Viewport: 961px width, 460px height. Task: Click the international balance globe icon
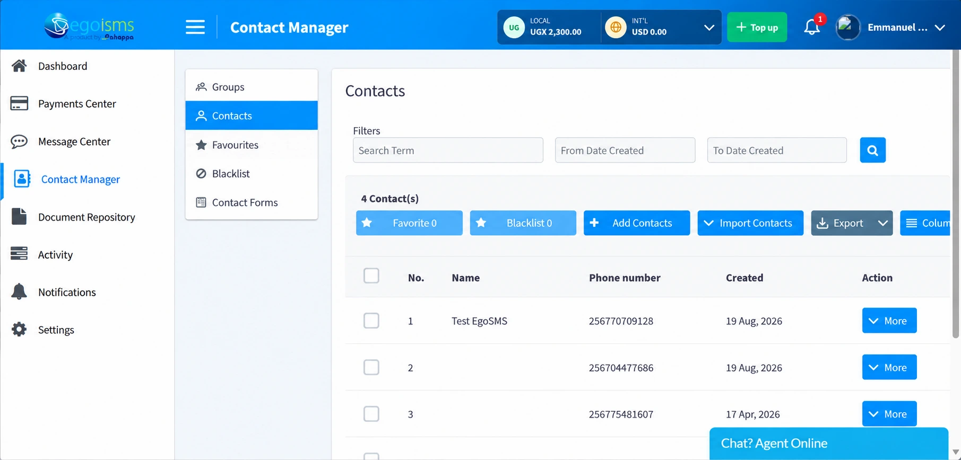pos(616,27)
